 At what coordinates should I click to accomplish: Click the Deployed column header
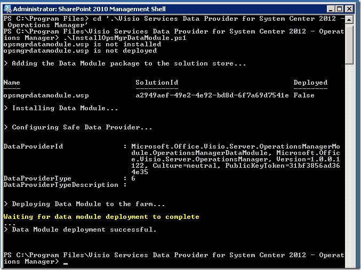coord(310,83)
